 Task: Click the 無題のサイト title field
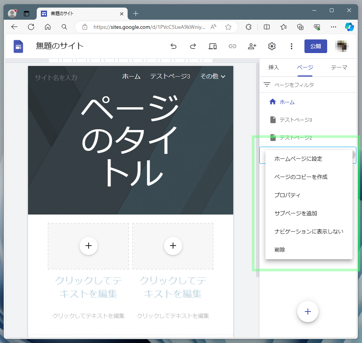[59, 46]
